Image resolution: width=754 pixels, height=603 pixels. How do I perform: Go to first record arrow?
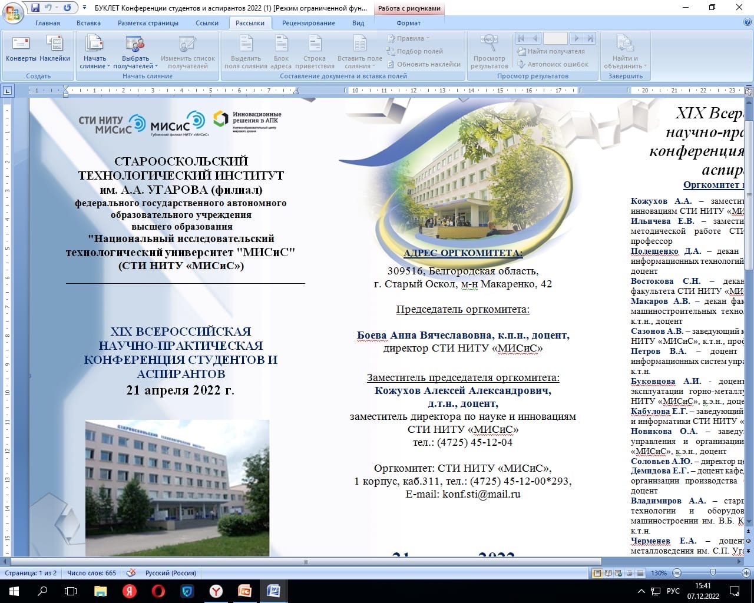click(x=521, y=38)
